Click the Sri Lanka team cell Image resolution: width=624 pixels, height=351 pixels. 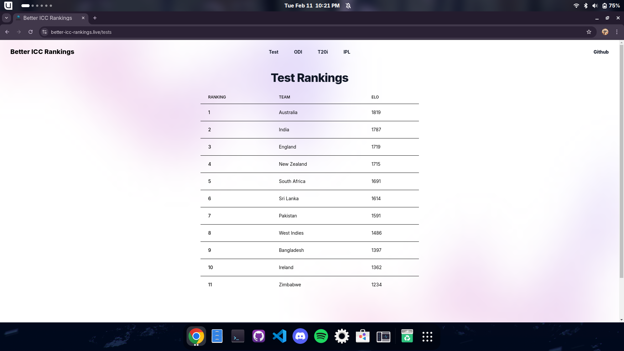tap(289, 199)
